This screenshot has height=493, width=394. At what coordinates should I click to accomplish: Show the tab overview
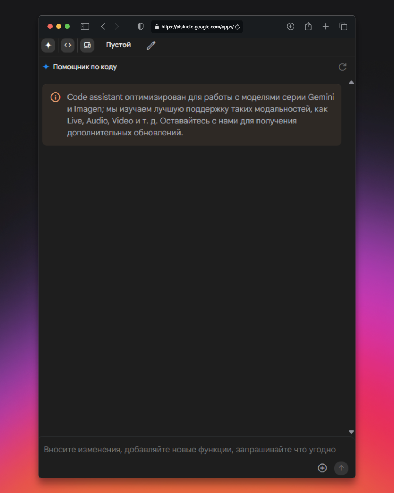[343, 26]
